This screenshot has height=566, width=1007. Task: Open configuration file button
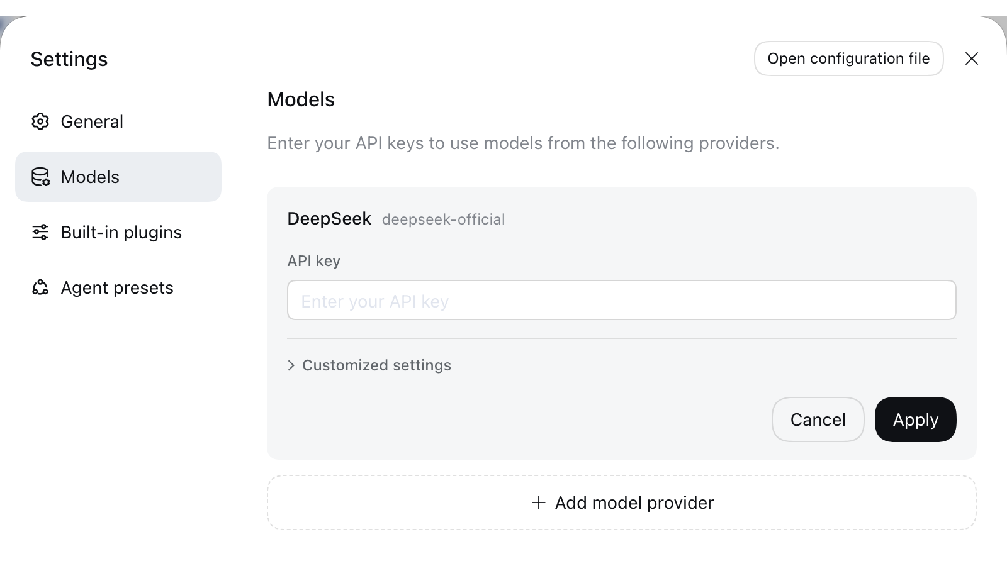(848, 58)
